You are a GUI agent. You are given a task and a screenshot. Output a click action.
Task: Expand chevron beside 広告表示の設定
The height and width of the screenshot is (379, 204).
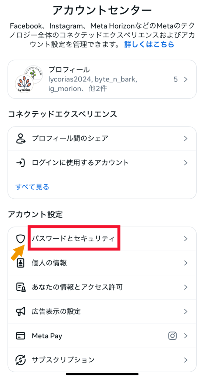[186, 312]
